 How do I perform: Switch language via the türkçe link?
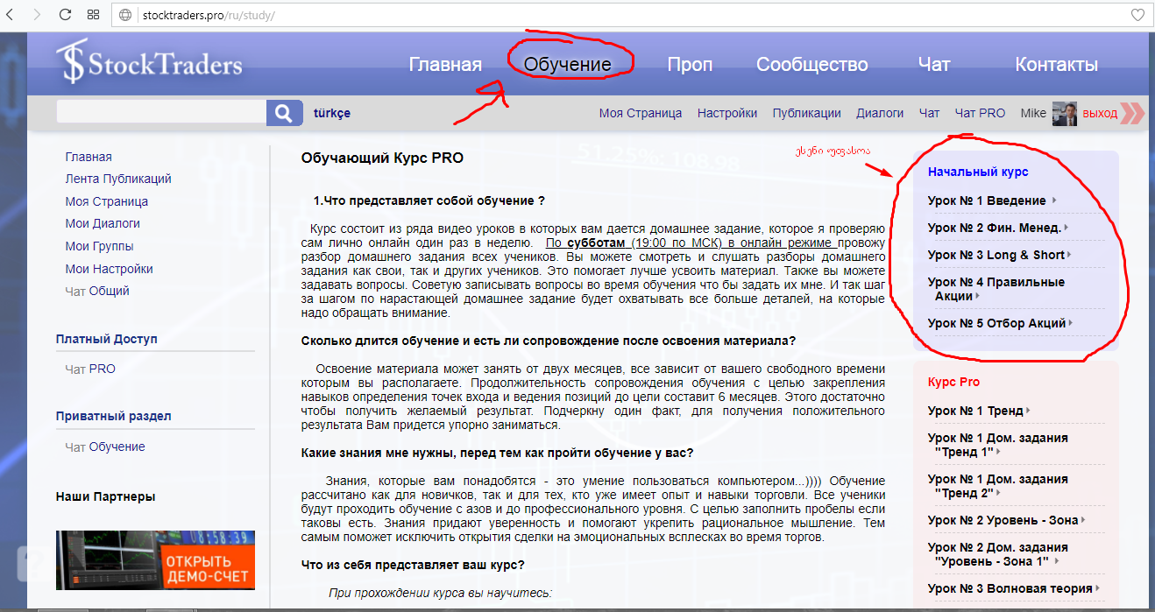point(332,113)
